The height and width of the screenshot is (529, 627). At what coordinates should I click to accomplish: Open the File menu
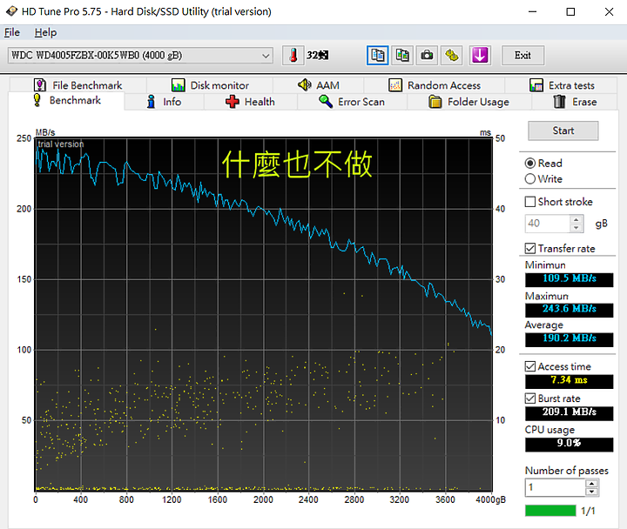click(x=12, y=32)
